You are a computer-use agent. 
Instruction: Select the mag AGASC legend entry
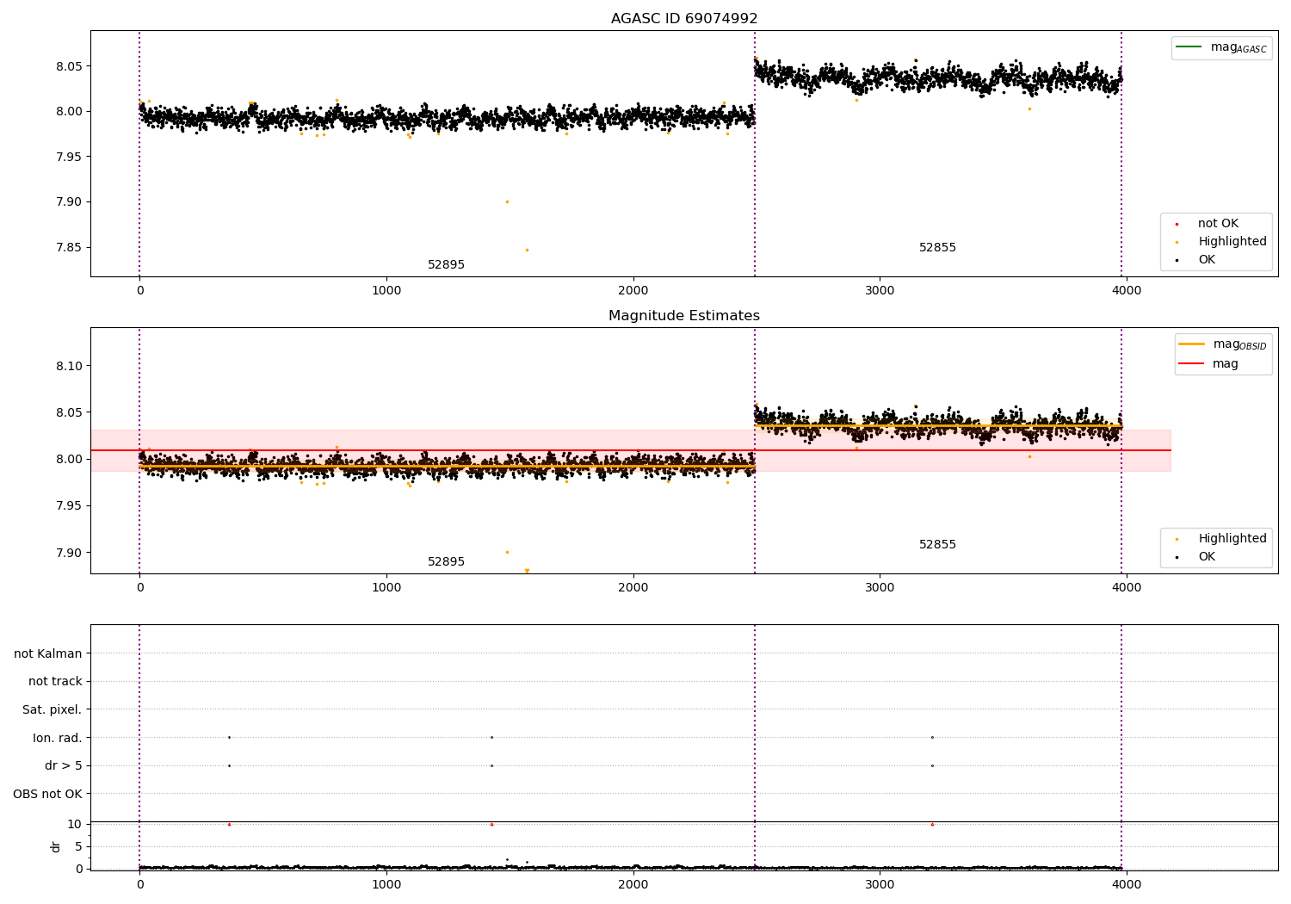click(x=1221, y=47)
